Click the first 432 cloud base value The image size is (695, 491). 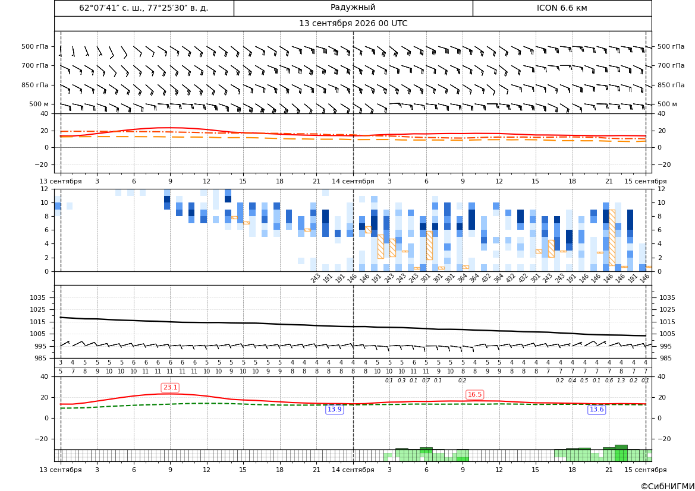click(486, 278)
